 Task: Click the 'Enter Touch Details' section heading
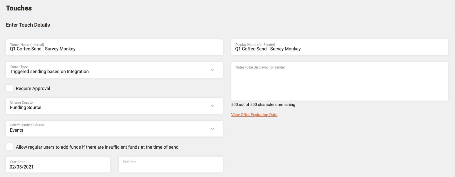pyautogui.click(x=28, y=25)
